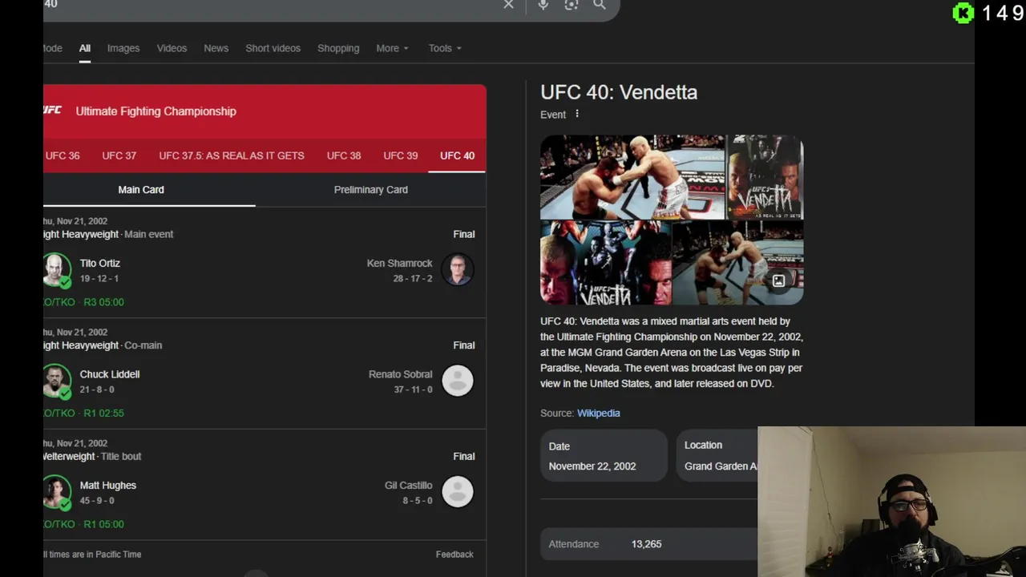Switch to the Videos tab
Screen dimensions: 1026x577
coord(172,48)
